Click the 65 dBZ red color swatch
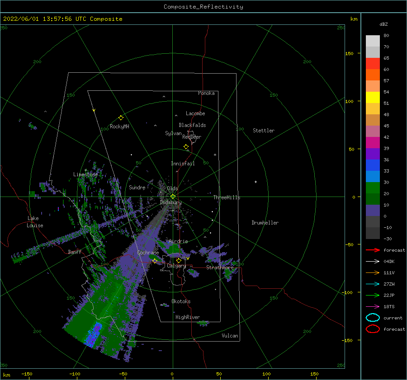Viewport: 407px width, 380px height. 373,64
